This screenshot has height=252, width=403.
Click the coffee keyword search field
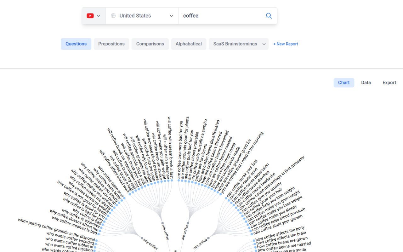(x=220, y=16)
